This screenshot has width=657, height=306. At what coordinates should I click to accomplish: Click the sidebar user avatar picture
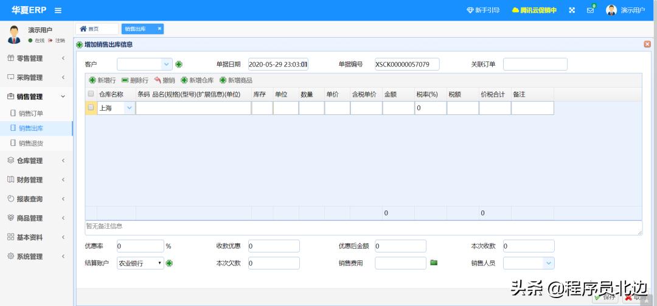[x=14, y=35]
